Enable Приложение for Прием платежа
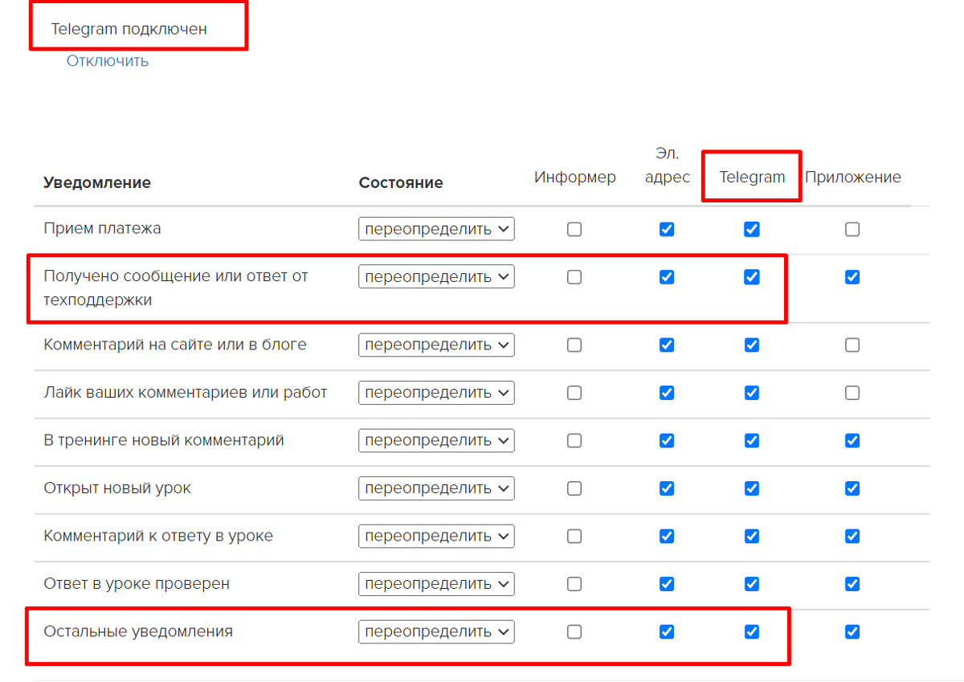964x682 pixels. pos(852,229)
